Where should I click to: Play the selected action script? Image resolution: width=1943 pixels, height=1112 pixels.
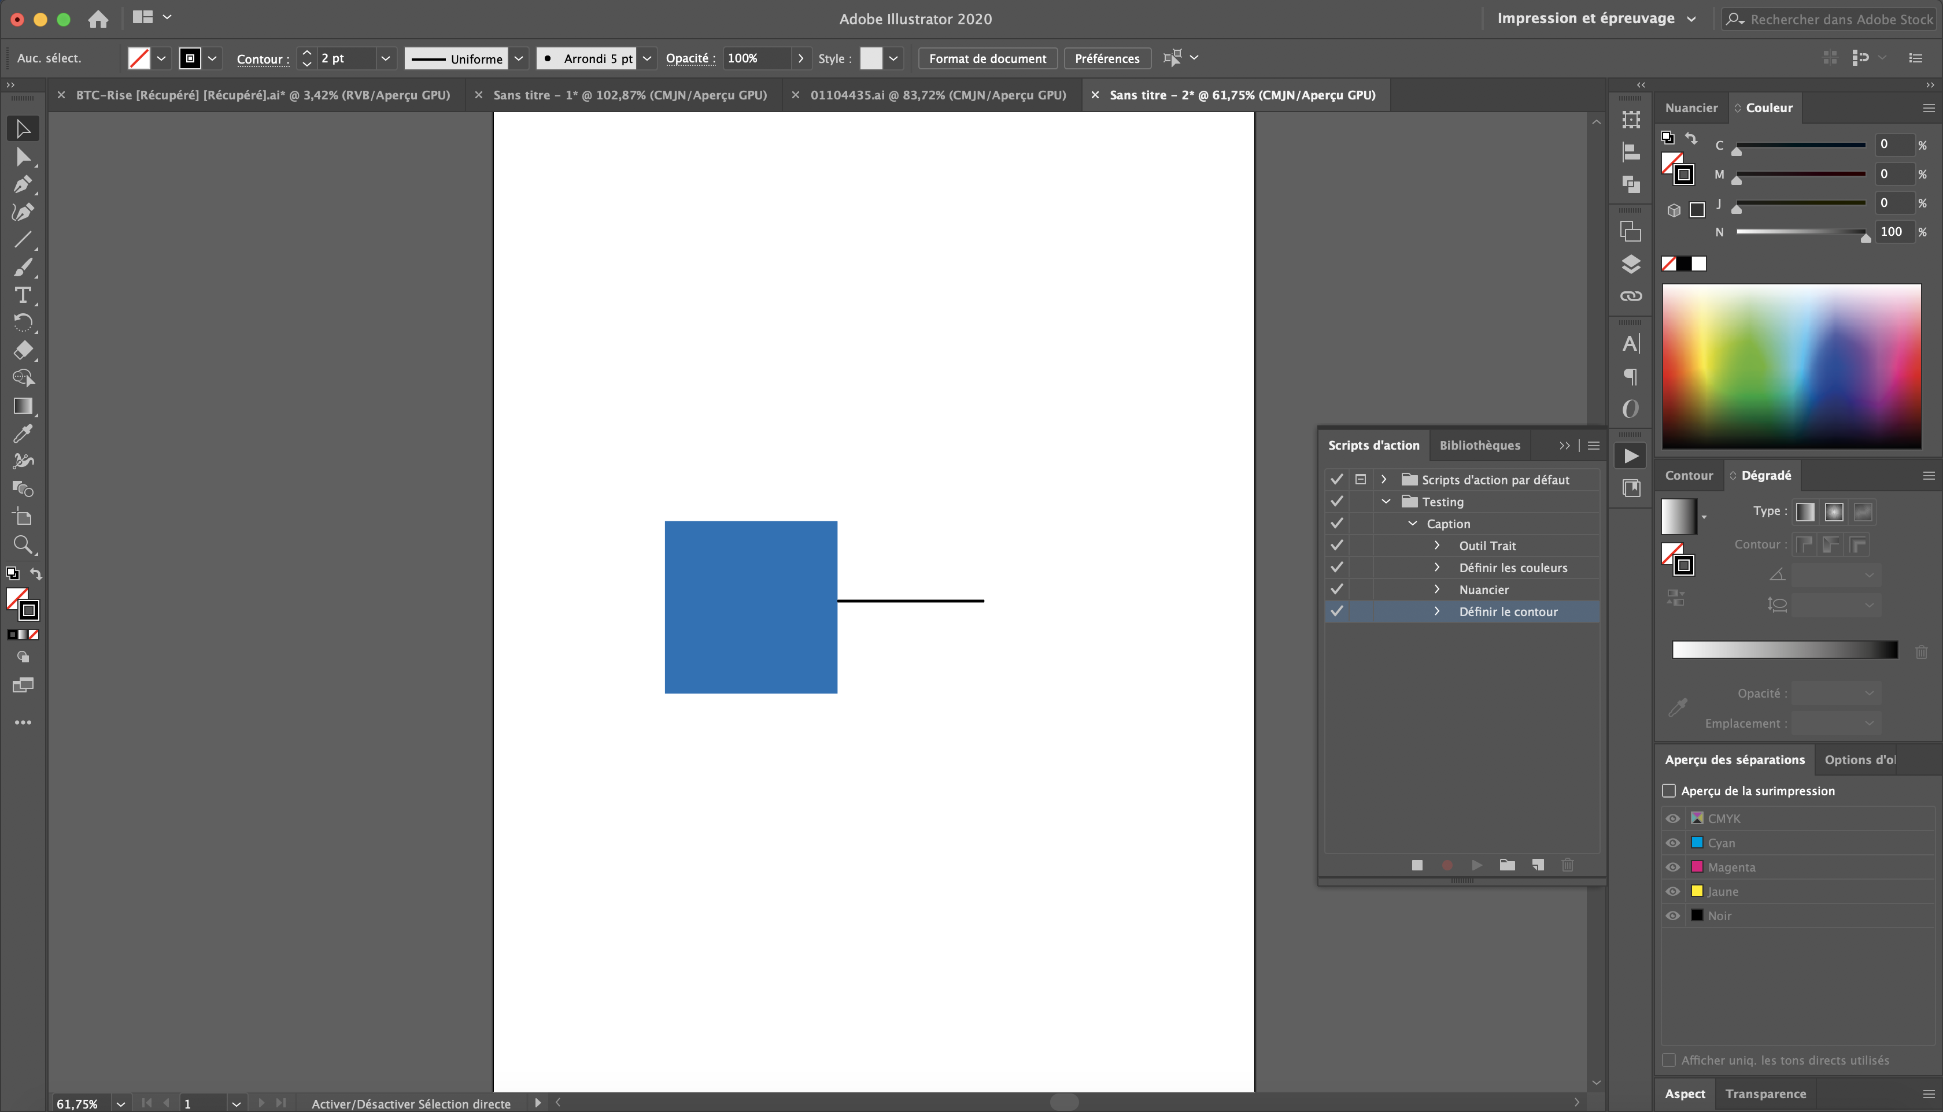click(1476, 865)
